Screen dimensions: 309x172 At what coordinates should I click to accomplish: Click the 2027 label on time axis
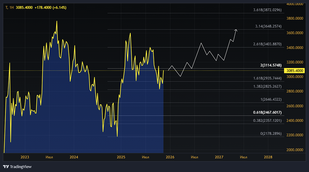pyautogui.click(x=219, y=157)
